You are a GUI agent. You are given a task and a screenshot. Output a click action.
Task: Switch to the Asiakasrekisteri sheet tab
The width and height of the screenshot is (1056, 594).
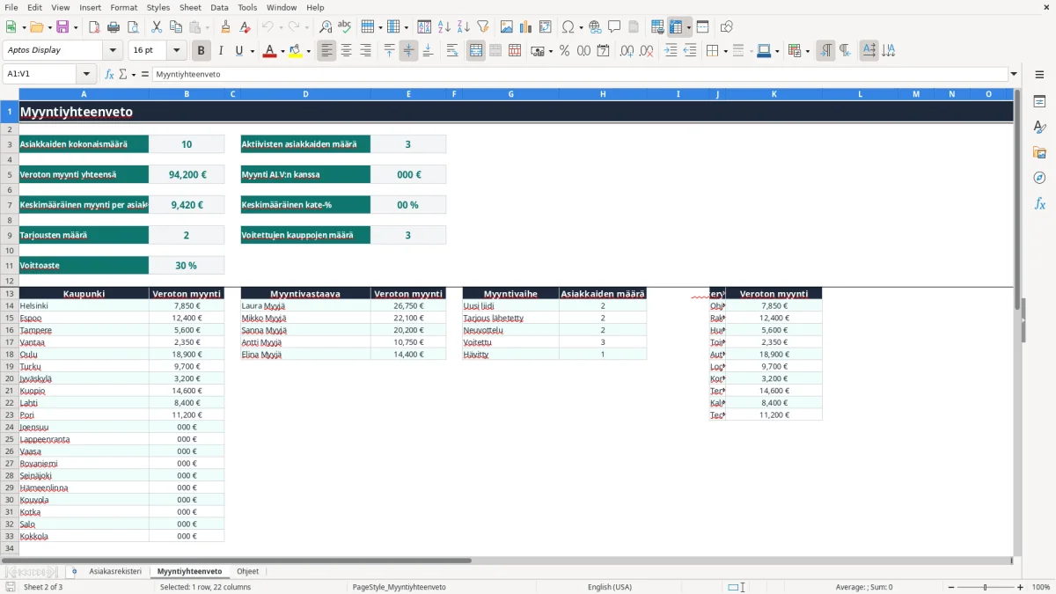115,571
